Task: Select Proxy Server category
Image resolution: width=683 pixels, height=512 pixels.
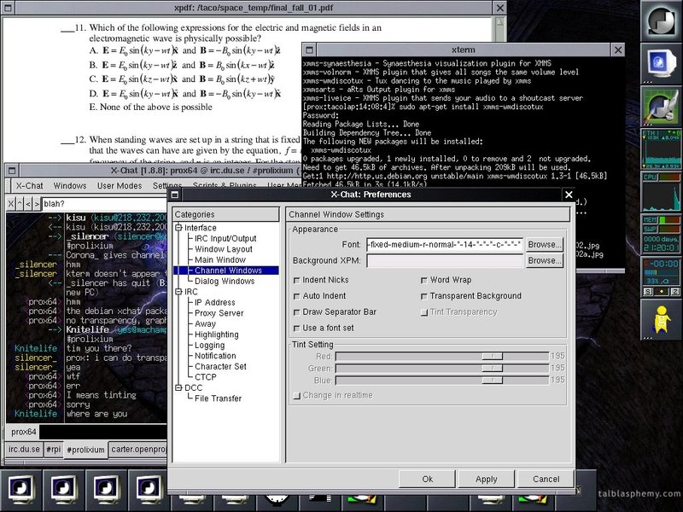Action: click(x=219, y=313)
